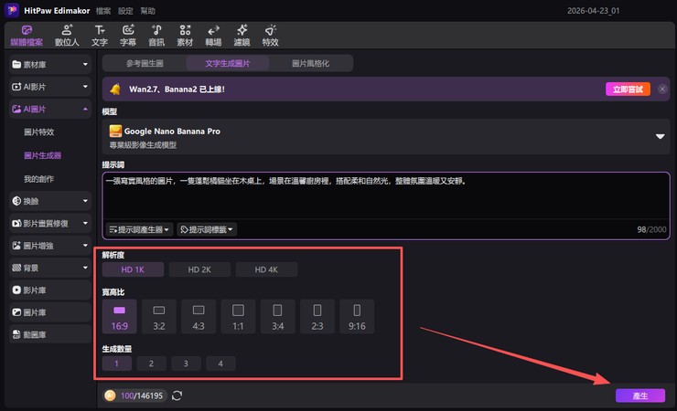This screenshot has height=411, width=677.
Task: Open the 數位人 digital human tool
Action: [x=67, y=36]
